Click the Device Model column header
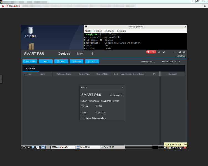Screen dimensions: 208x166 tap(103, 74)
